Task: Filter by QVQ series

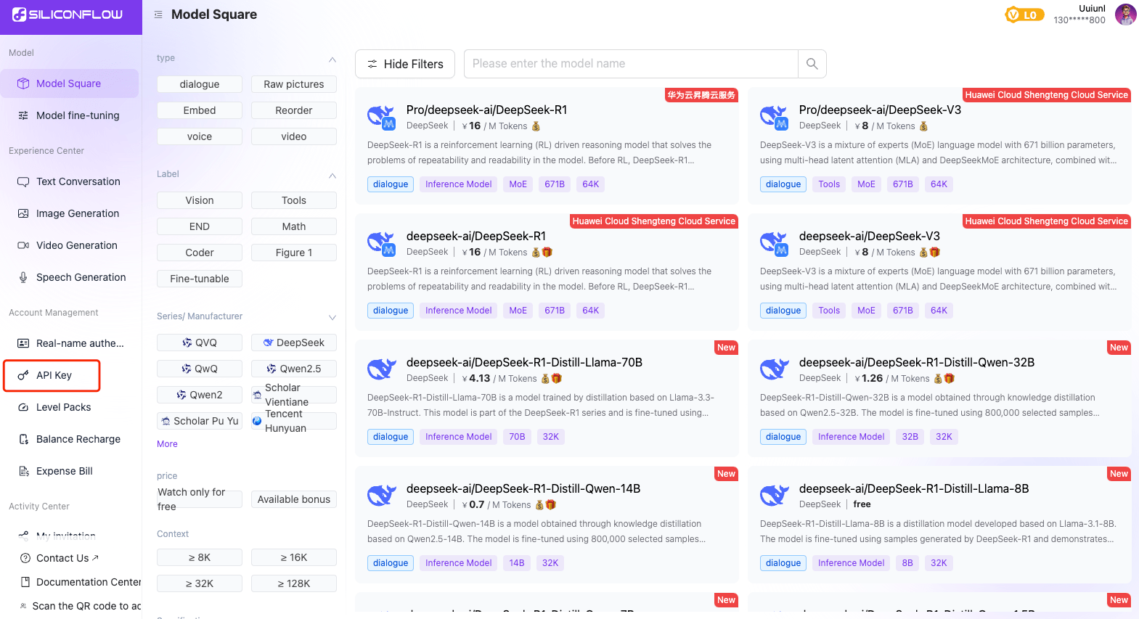Action: (x=200, y=343)
